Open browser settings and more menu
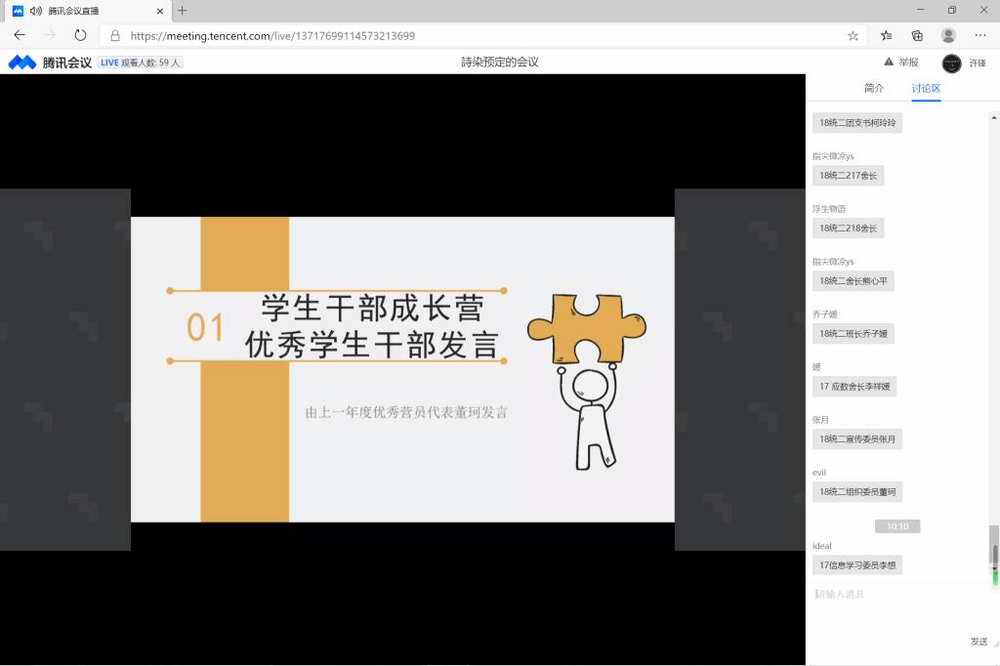Viewport: 1000px width, 666px height. point(980,35)
